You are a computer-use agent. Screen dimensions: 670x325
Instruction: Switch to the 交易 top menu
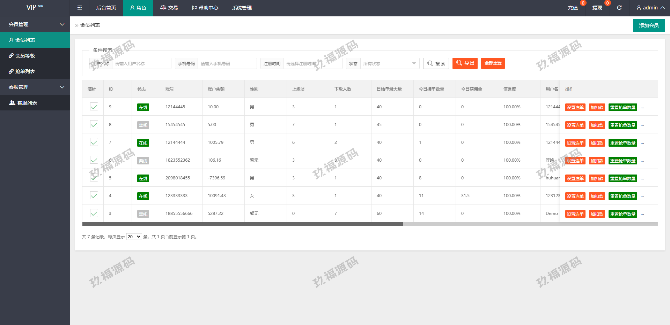[x=169, y=8]
